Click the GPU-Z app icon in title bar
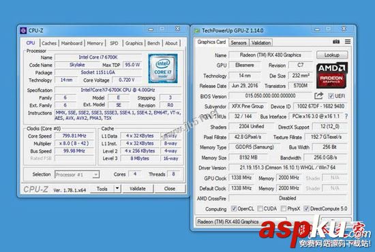Viewport: 375px width, 252px height. pyautogui.click(x=197, y=31)
